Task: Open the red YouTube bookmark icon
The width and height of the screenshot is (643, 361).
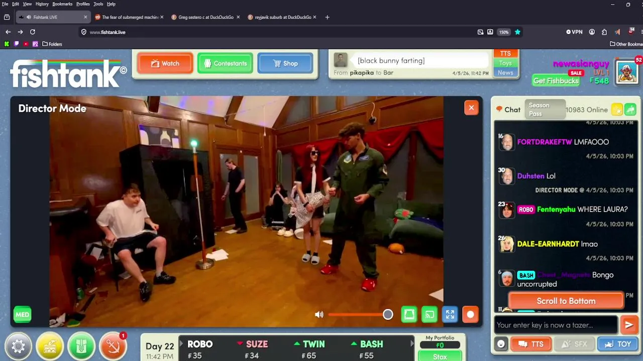Action: 26,44
